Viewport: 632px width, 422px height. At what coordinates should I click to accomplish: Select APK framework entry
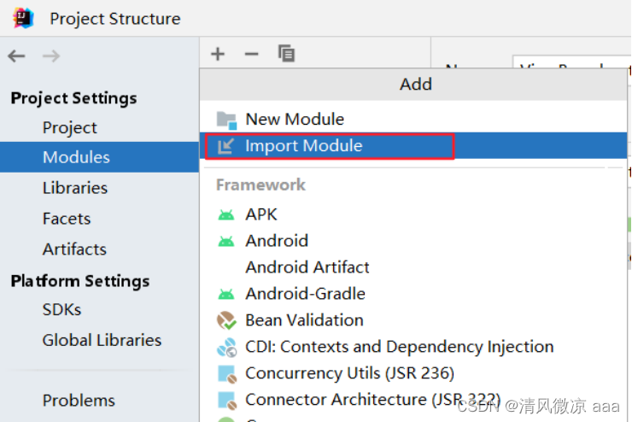click(x=413, y=214)
